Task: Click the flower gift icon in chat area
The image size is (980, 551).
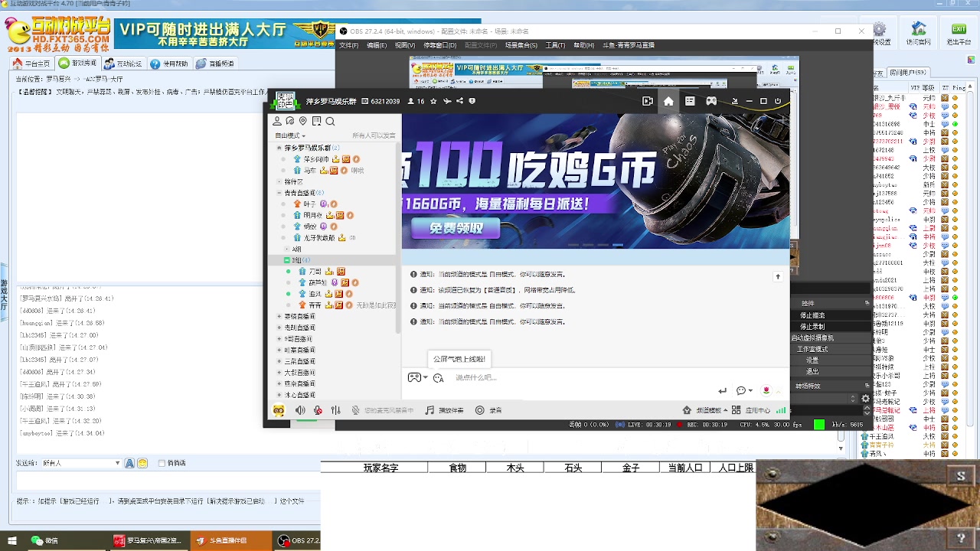Action: pyautogui.click(x=766, y=390)
